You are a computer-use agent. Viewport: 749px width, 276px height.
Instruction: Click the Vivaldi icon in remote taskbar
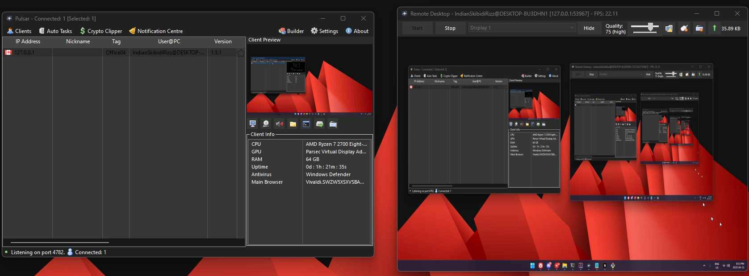coord(540,266)
